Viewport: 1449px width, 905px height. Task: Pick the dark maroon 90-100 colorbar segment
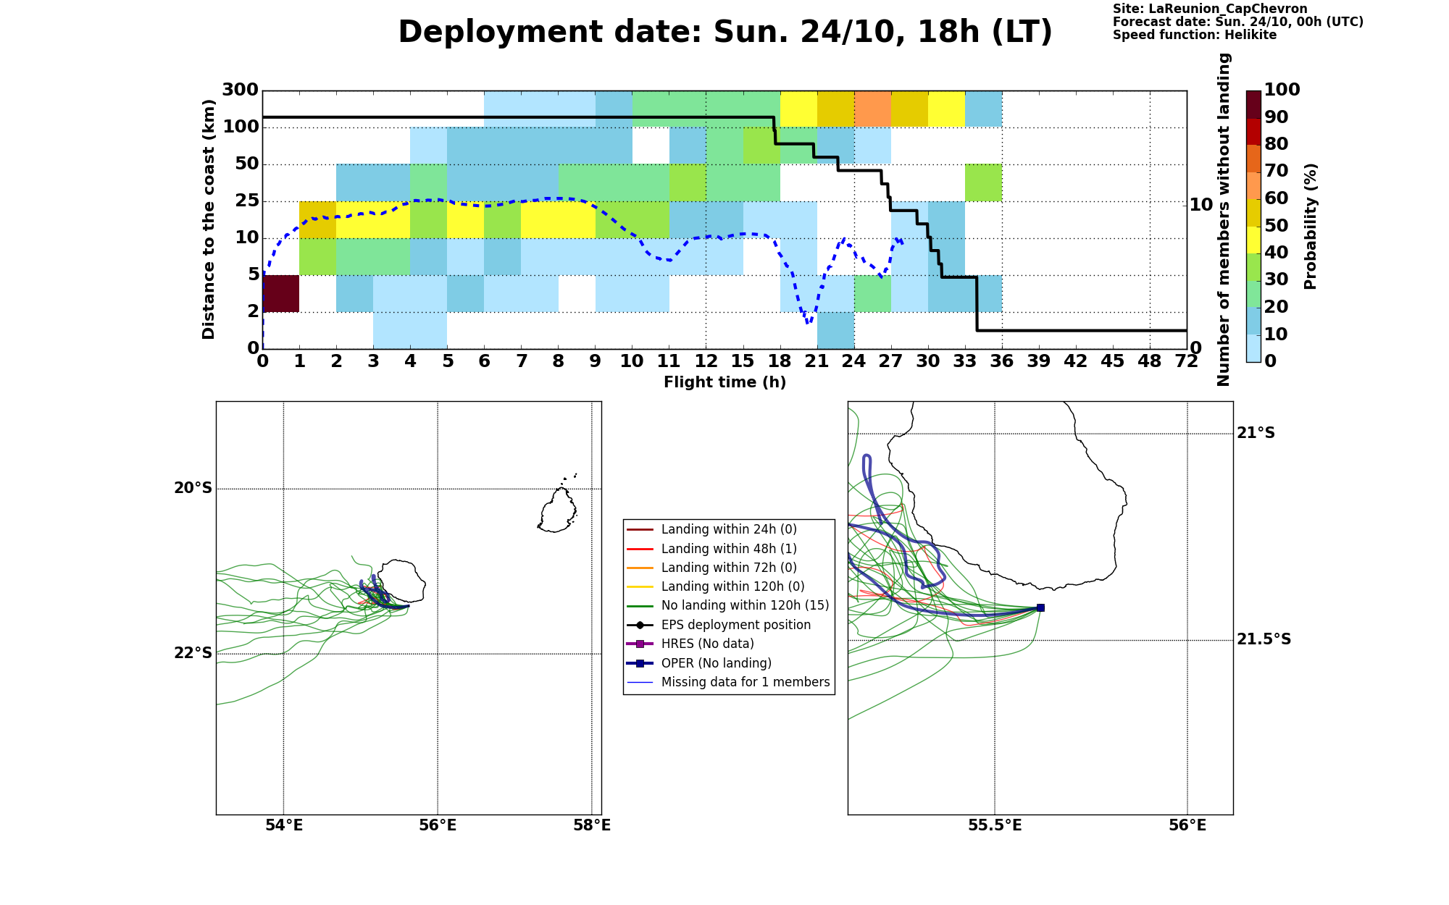click(1253, 104)
